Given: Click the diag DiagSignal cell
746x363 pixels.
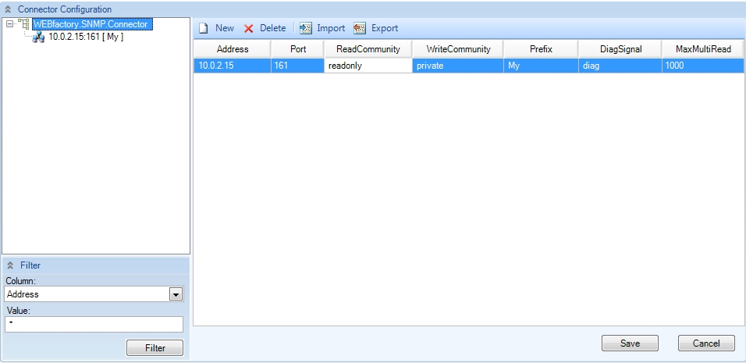Looking at the screenshot, I should pyautogui.click(x=620, y=66).
